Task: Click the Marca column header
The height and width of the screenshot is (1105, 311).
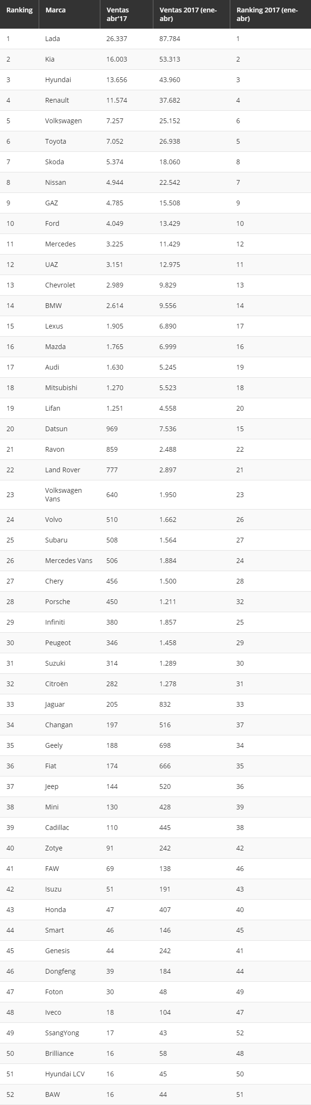Action: [55, 10]
